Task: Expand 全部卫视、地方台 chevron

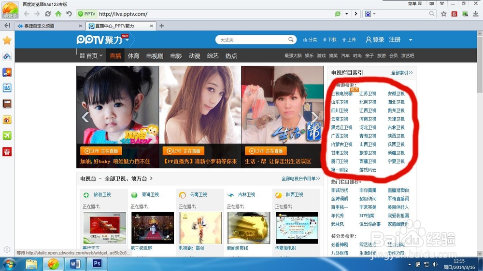Action: coord(151,178)
